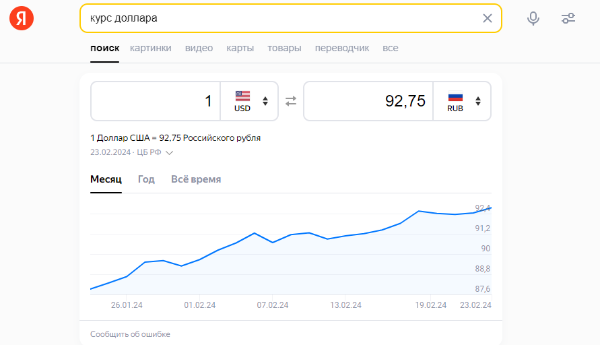Open the видео search tab
This screenshot has height=345, width=600.
(199, 48)
